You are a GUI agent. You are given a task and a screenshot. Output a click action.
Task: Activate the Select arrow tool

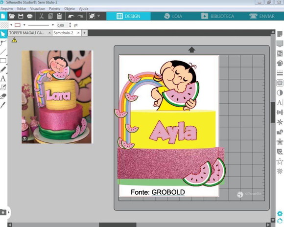pyautogui.click(x=3, y=34)
